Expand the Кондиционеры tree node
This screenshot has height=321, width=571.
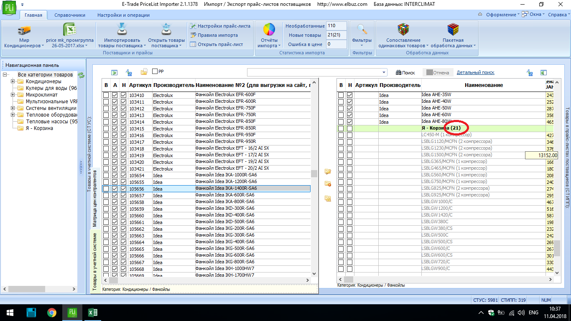click(x=13, y=82)
